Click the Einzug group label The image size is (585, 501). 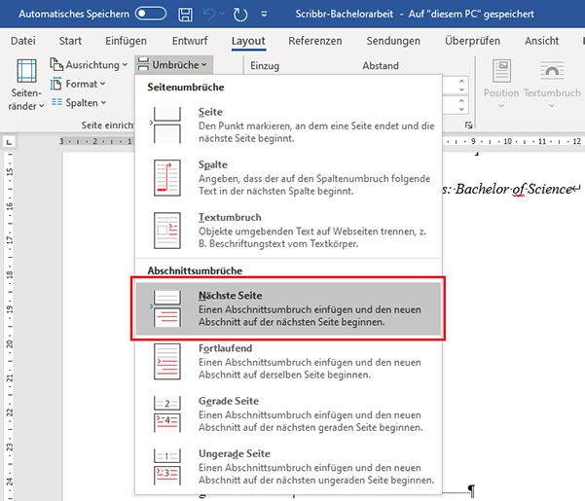coord(265,65)
